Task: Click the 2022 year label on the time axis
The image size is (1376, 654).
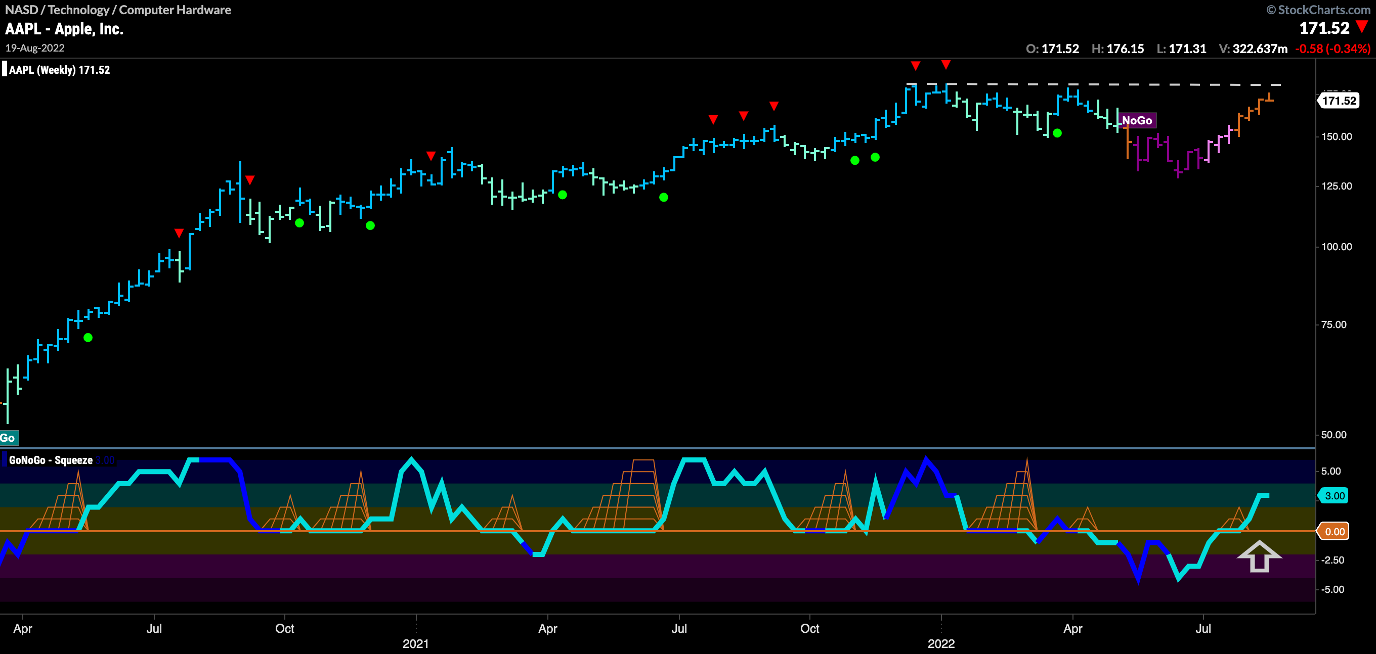Action: tap(941, 643)
